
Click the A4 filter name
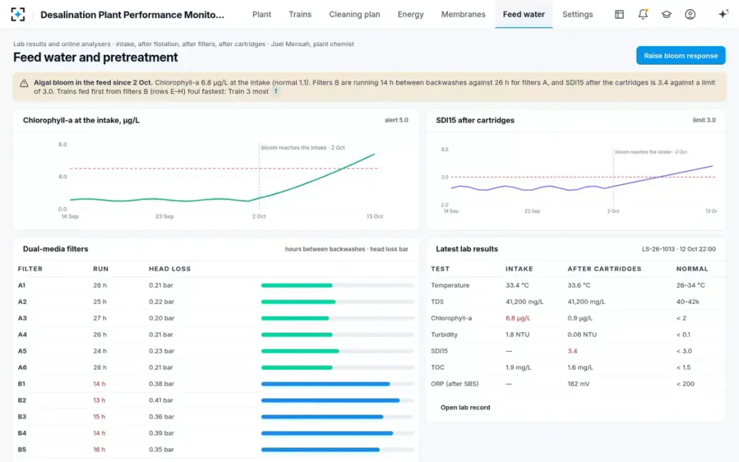(x=22, y=334)
